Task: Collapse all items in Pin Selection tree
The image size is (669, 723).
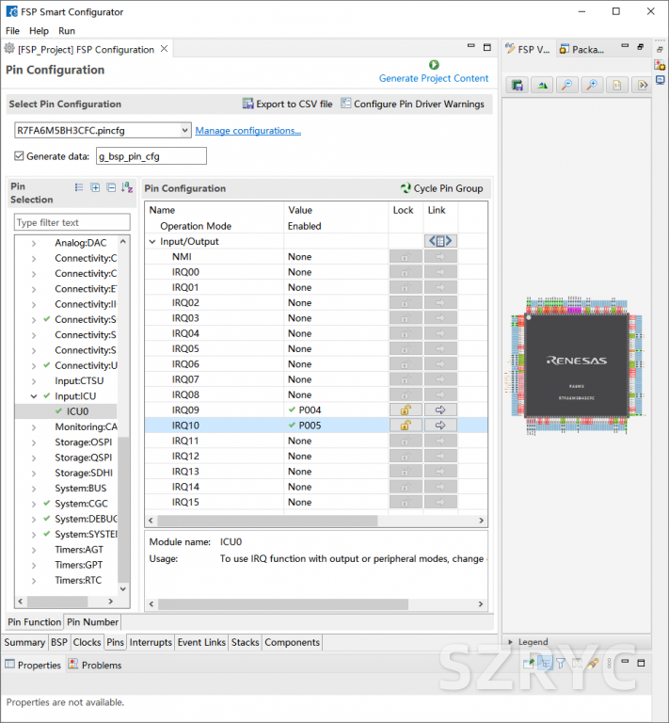Action: [x=111, y=188]
